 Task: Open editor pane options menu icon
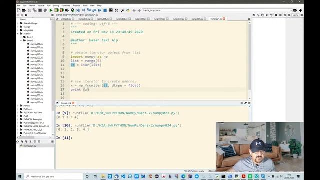pos(249,19)
